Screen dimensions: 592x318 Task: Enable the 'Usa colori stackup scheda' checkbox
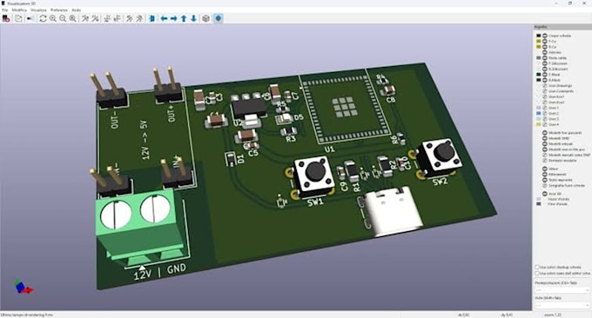537,267
